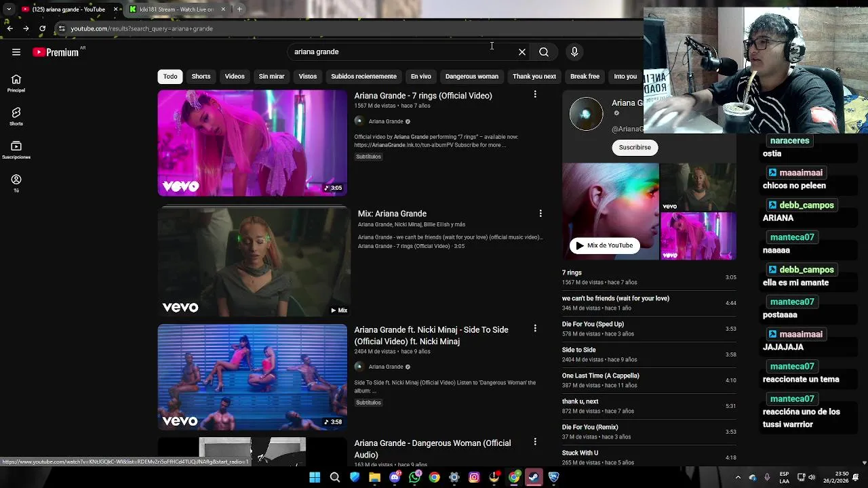868x488 pixels.
Task: Click the address bar URL
Action: pos(142,28)
